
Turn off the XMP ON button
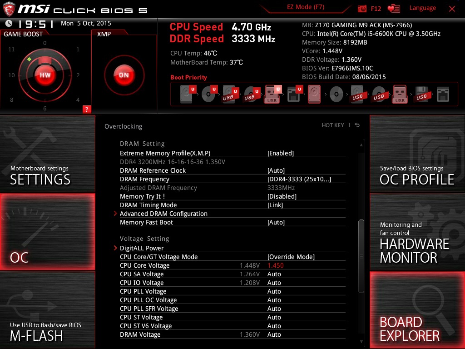(x=124, y=75)
